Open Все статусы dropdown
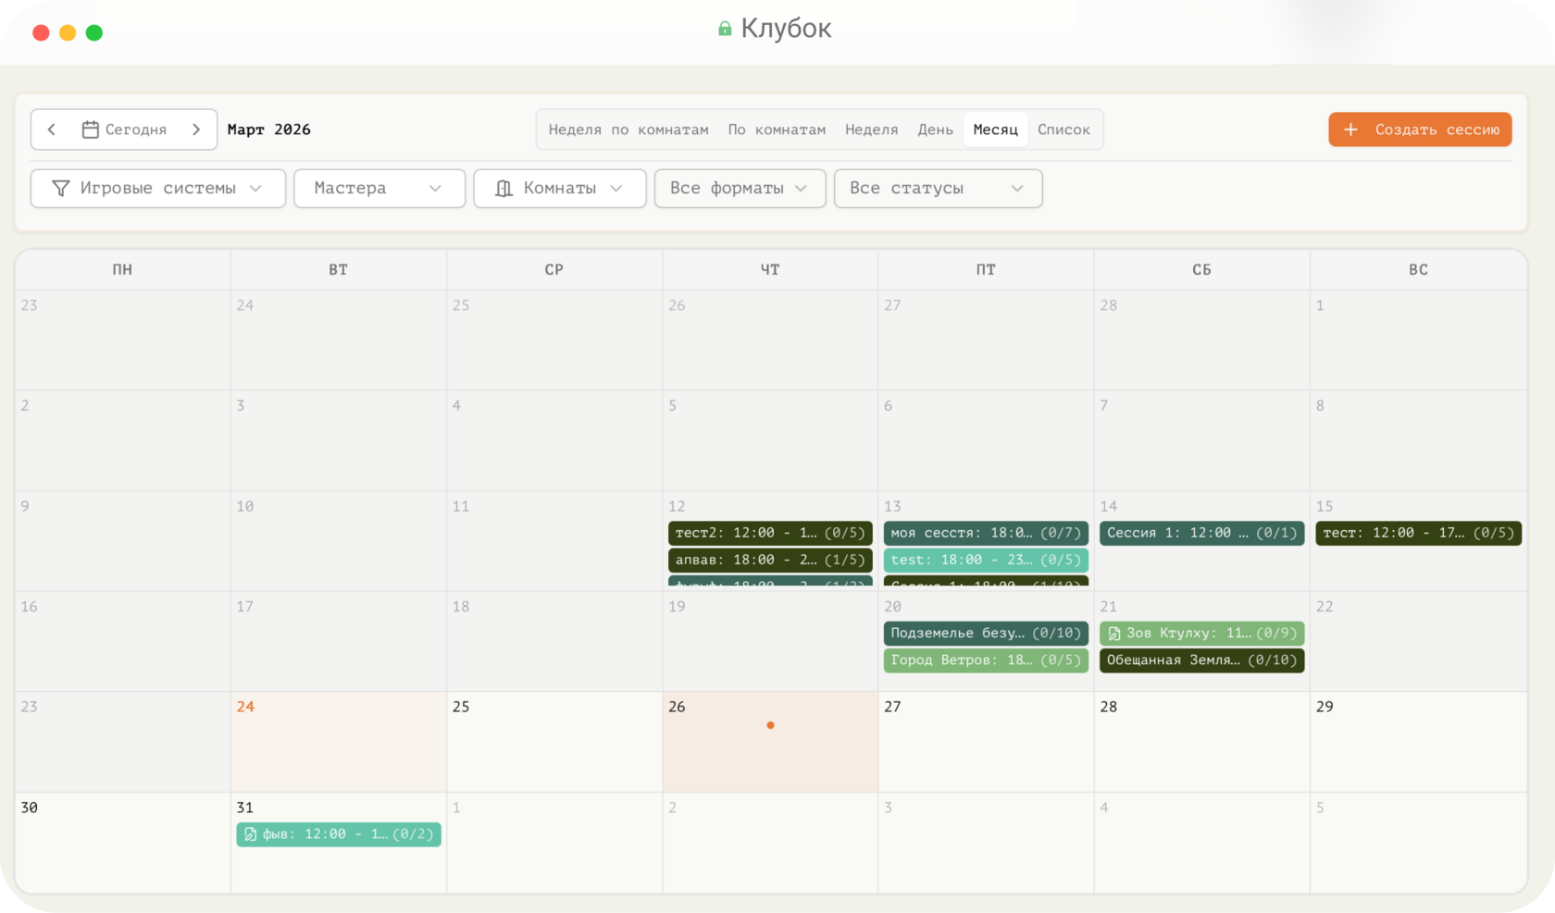The image size is (1555, 913). (x=939, y=189)
